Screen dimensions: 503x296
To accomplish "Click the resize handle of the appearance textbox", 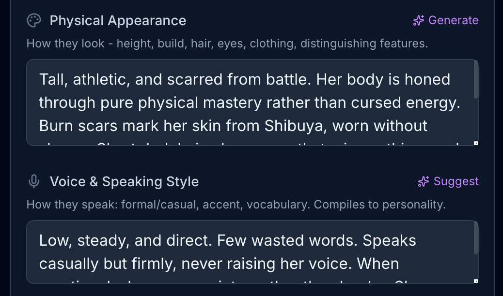I will click(475, 143).
